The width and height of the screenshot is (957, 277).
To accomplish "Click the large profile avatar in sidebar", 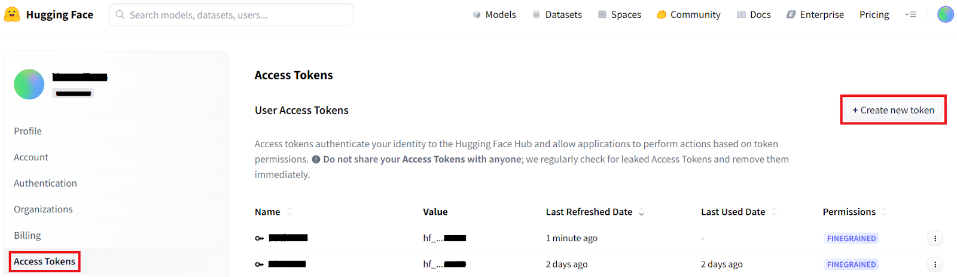I will [29, 84].
